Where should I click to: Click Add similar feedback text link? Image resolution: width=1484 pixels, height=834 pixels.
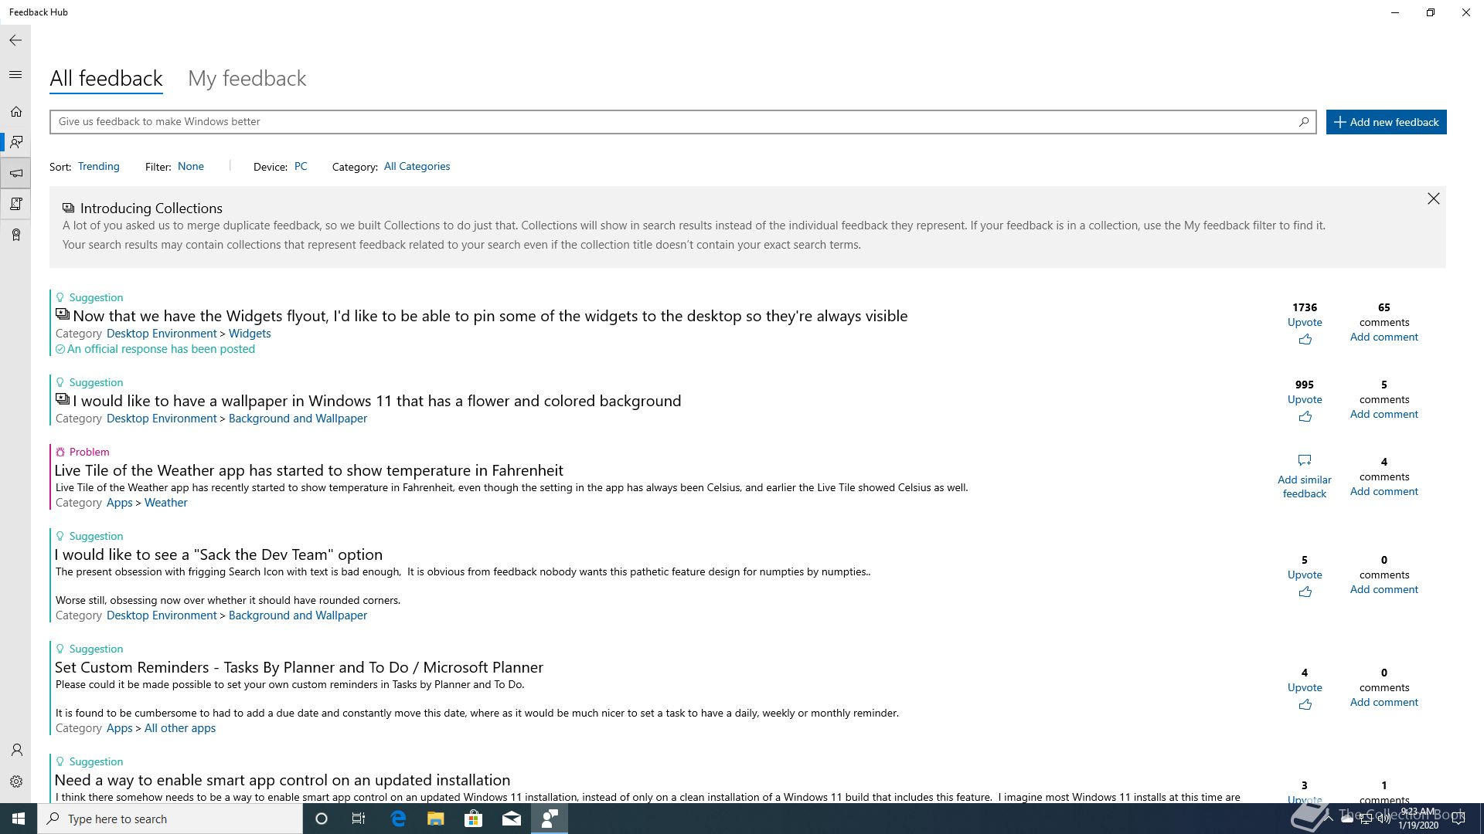[1305, 486]
